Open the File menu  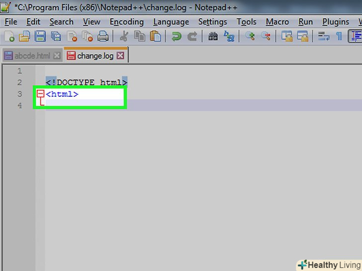click(11, 22)
